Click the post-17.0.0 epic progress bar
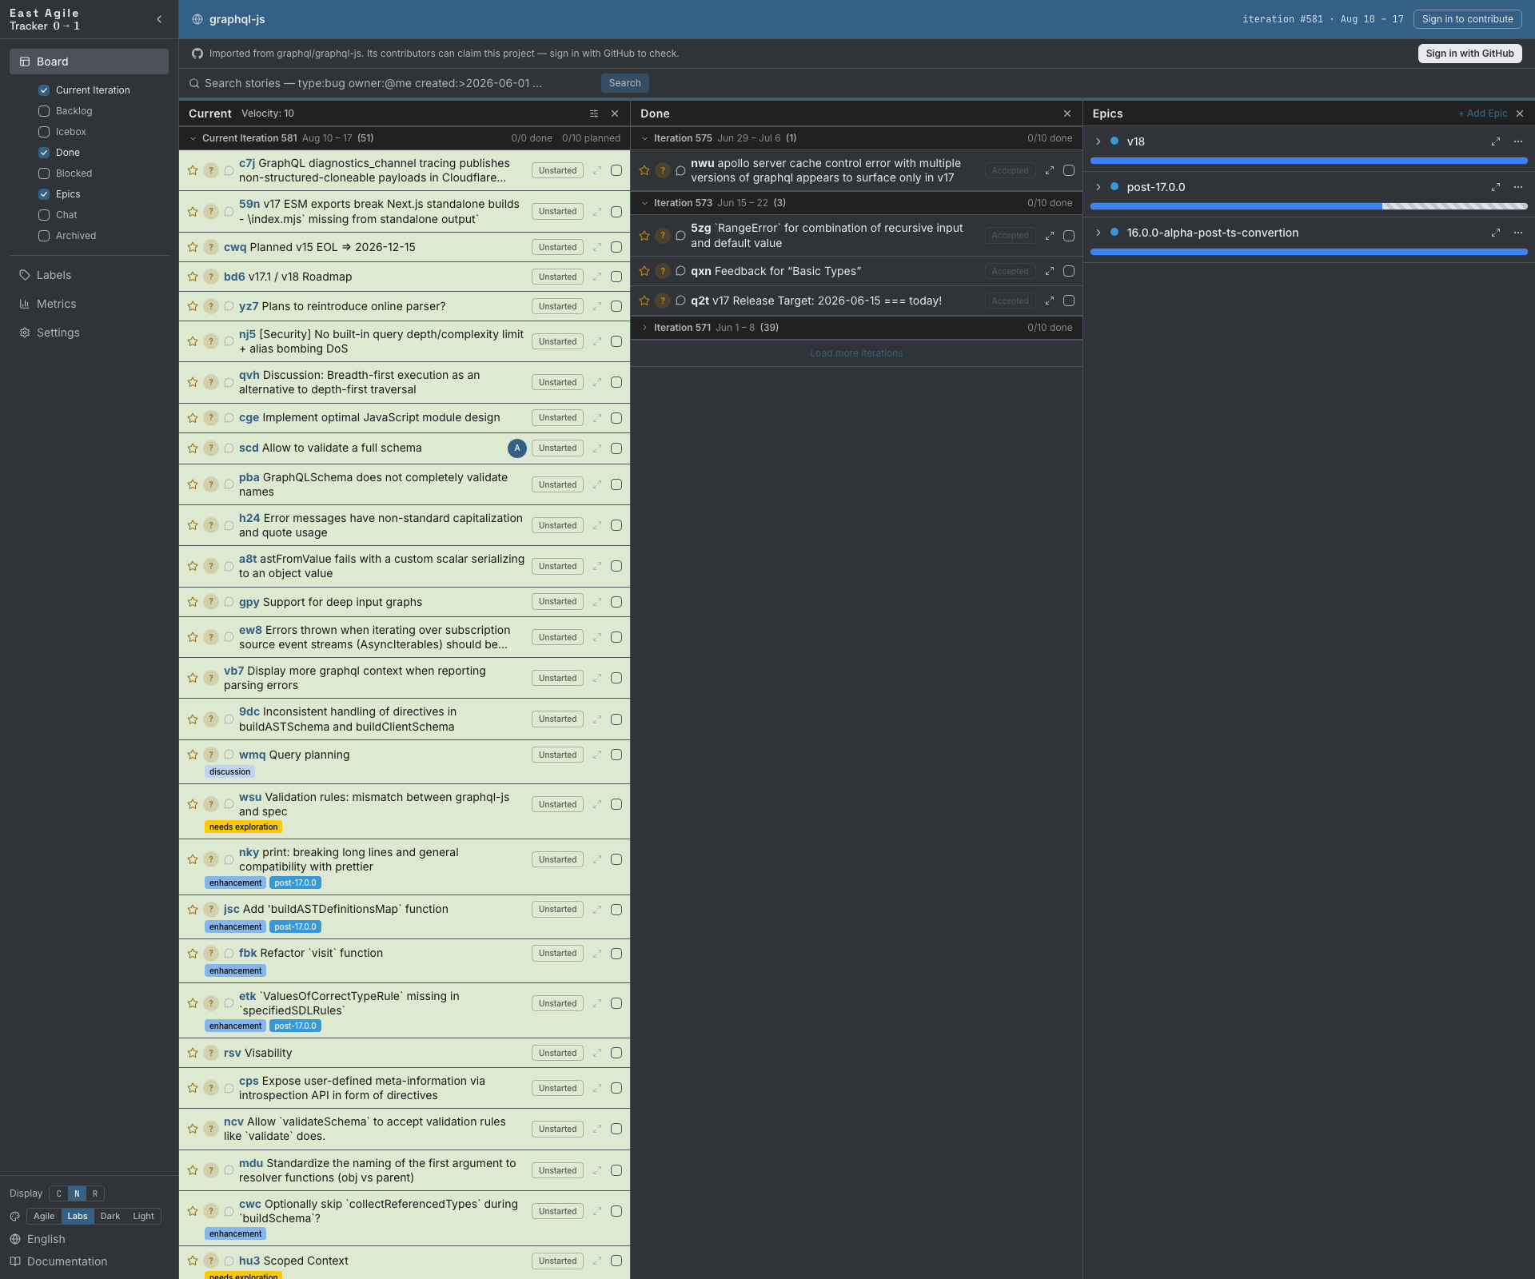 1309,206
